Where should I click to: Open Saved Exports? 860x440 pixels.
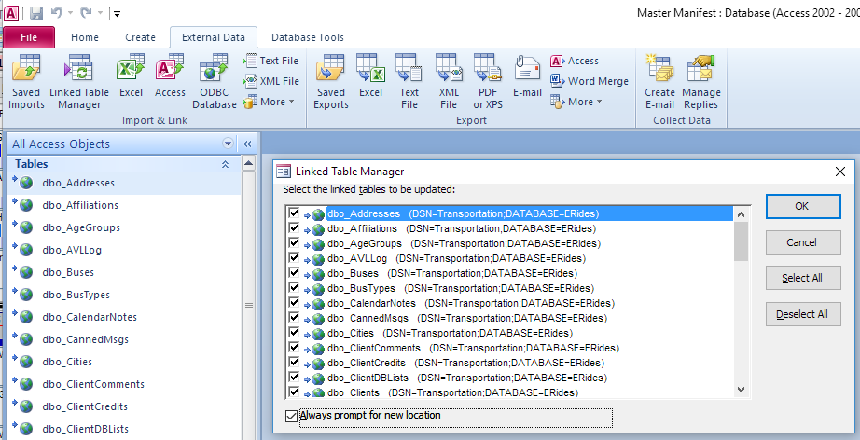point(331,82)
